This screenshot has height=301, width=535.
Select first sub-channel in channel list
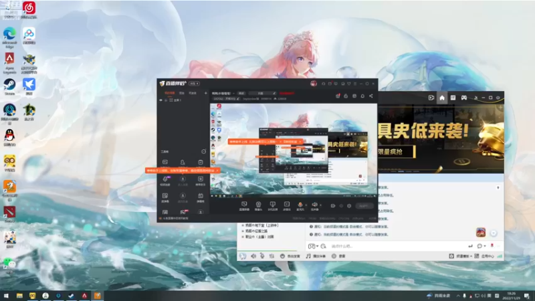(260, 225)
